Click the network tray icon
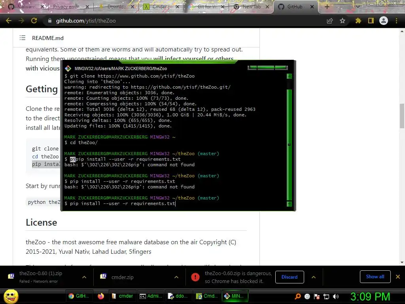The image size is (405, 304). 326,296
